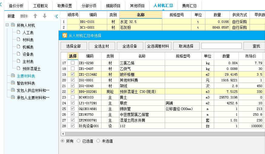The image size is (265, 154).
Task: Click the horizontal scrollbar left arrow
Action: (x=63, y=134)
